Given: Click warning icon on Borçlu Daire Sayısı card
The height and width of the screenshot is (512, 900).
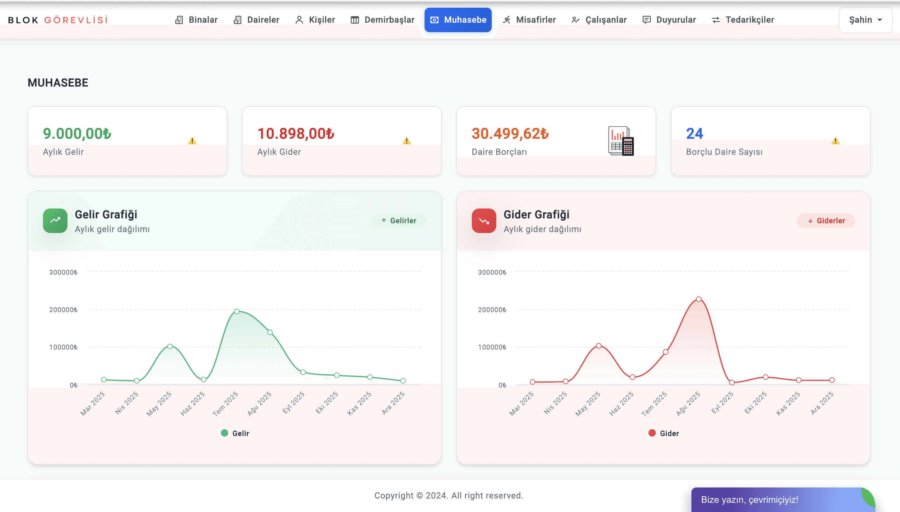Looking at the screenshot, I should (x=836, y=141).
